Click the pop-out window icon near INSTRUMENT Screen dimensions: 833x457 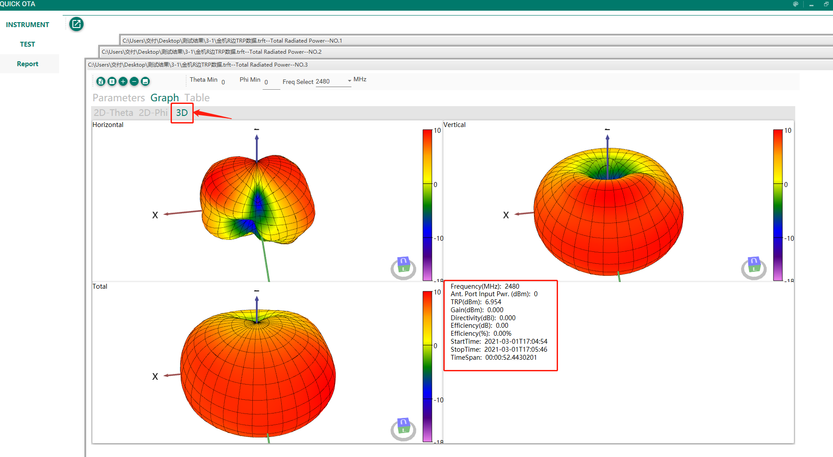tap(76, 24)
